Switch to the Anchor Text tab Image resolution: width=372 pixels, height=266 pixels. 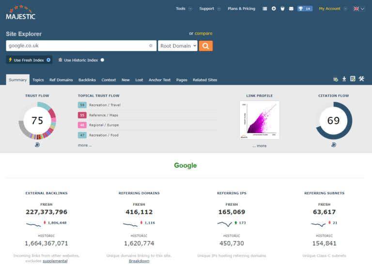pyautogui.click(x=159, y=80)
